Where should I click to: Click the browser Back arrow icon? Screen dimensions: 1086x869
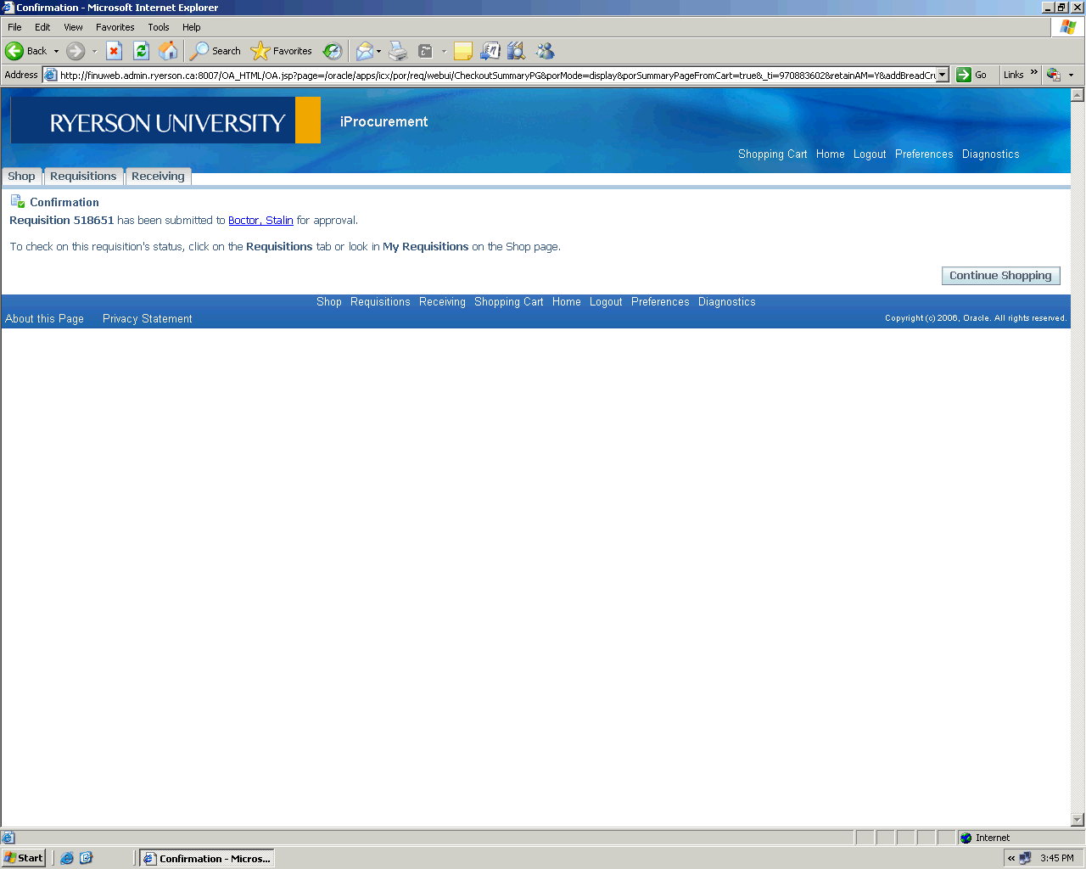click(x=14, y=51)
